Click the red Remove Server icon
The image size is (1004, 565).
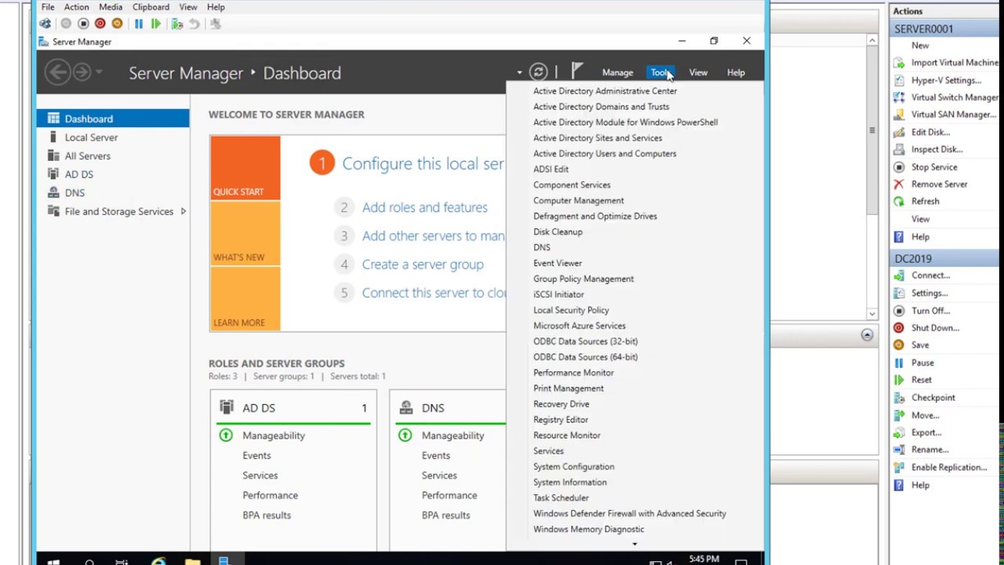[x=899, y=184]
